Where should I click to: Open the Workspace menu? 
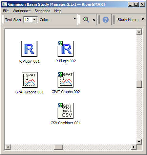click(x=22, y=11)
